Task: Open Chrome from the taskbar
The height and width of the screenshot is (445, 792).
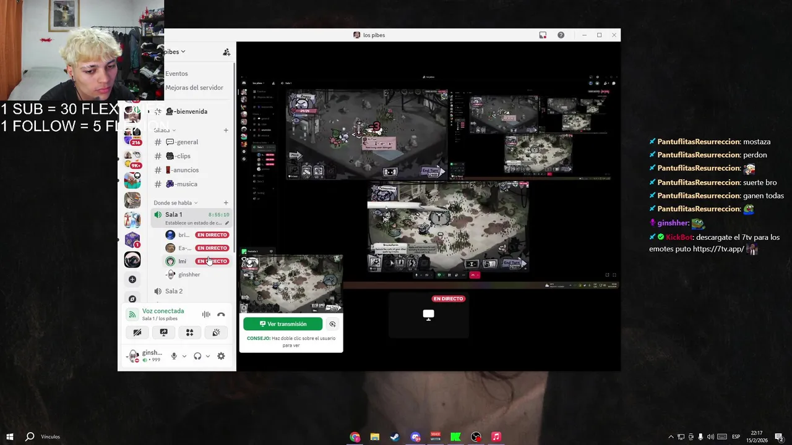Action: [x=355, y=437]
